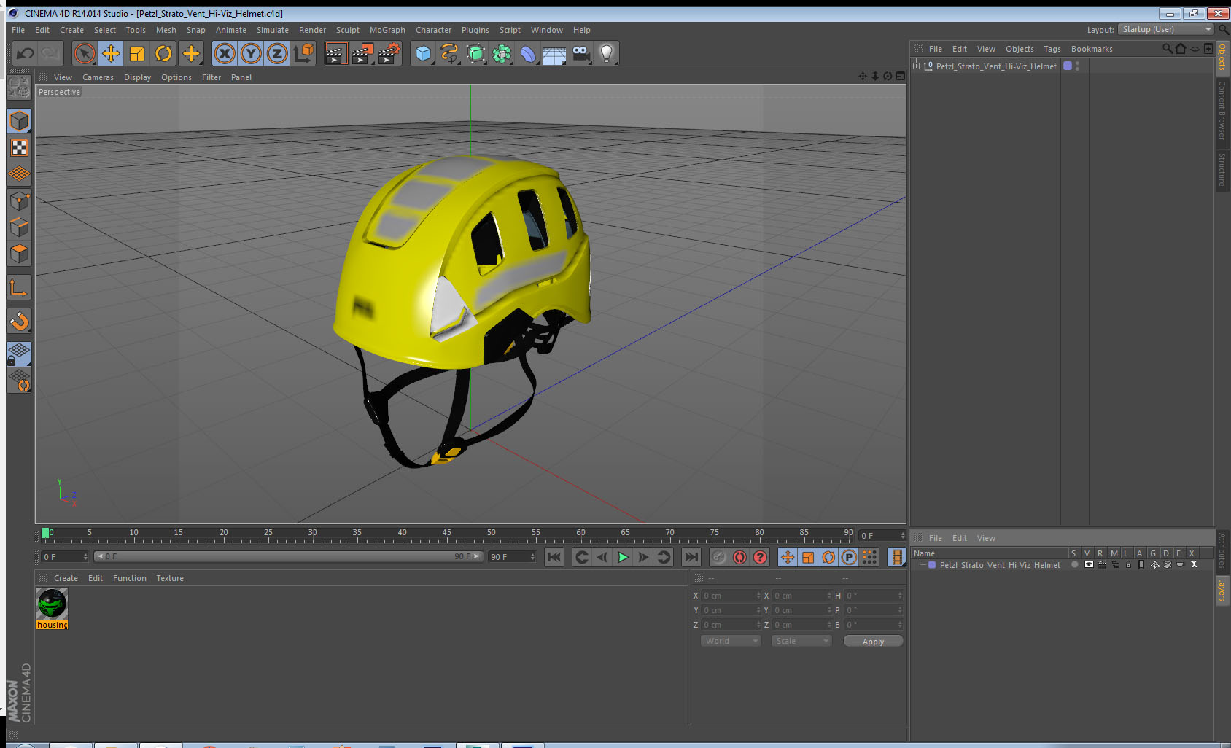Select the Live Selection tool
The height and width of the screenshot is (748, 1231).
[x=85, y=53]
